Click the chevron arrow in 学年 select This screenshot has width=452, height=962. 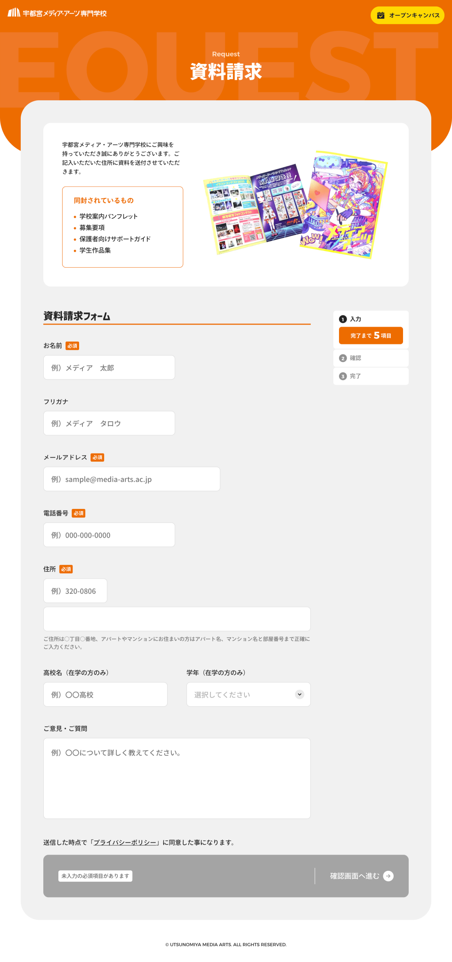(299, 694)
